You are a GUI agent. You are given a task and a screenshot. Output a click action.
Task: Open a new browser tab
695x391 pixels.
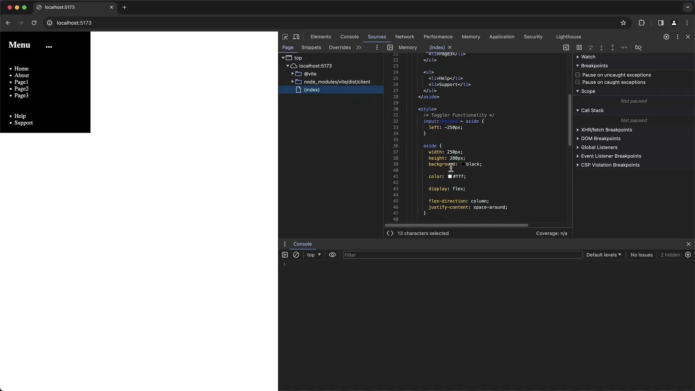pyautogui.click(x=125, y=7)
